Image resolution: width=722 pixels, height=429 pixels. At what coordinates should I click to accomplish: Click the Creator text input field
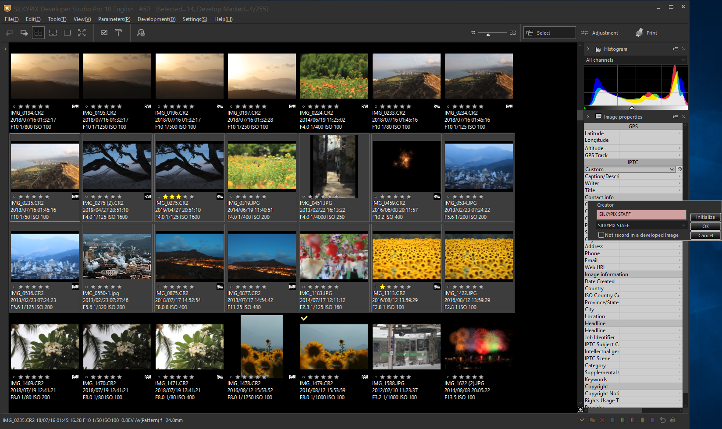[641, 214]
